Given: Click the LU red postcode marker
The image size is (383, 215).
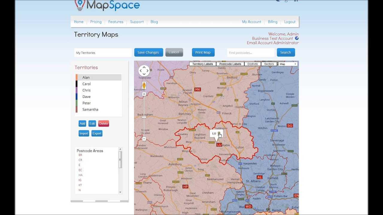Looking at the screenshot, I should pyautogui.click(x=219, y=145).
